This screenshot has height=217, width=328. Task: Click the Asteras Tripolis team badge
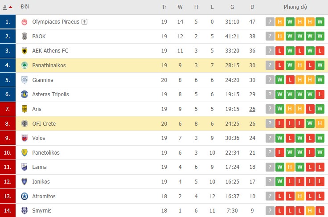tap(25, 94)
